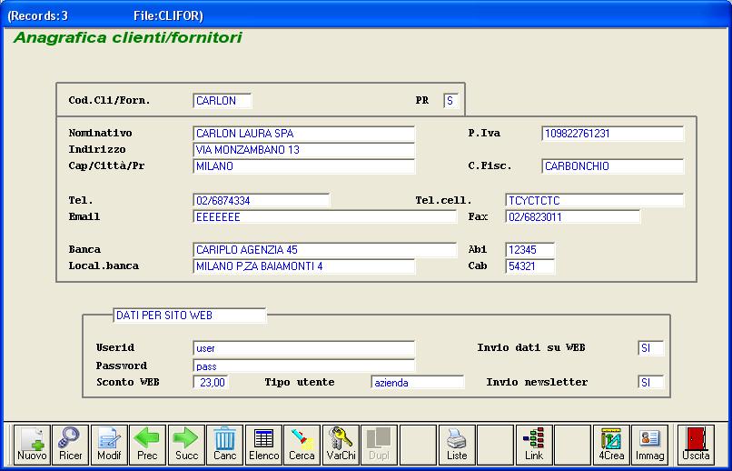Image resolution: width=732 pixels, height=471 pixels.
Task: Click Local.banca field MILANO P.ZA BAIAMONTI 4
Action: point(303,266)
